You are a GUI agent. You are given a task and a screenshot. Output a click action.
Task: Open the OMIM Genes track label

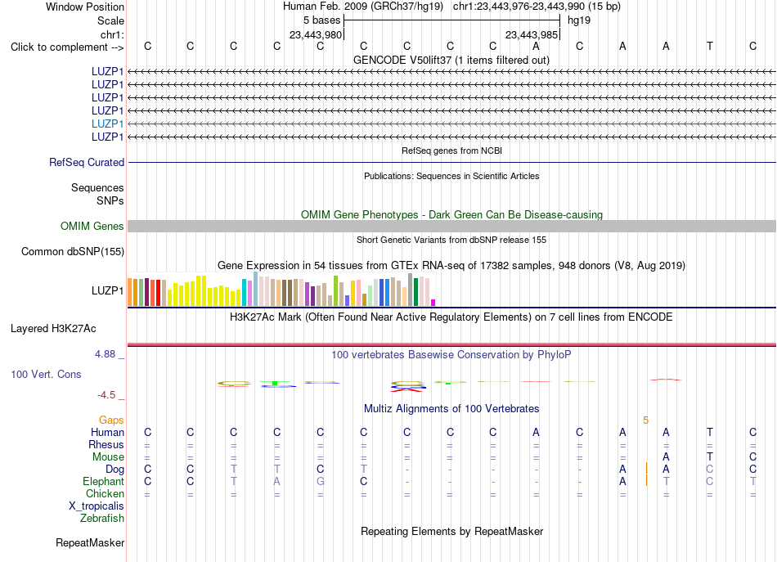92,226
